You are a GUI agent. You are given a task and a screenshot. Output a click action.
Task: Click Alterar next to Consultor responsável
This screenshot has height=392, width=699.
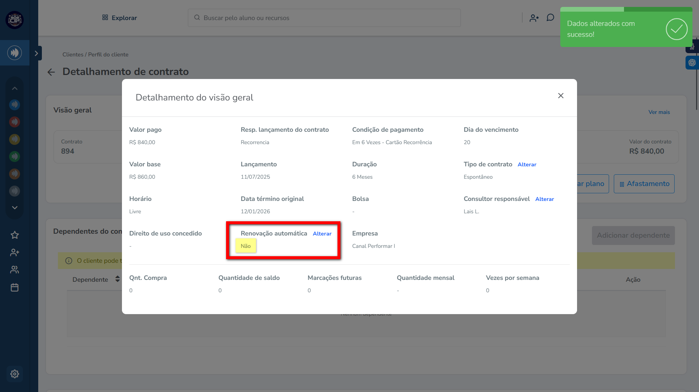point(544,199)
